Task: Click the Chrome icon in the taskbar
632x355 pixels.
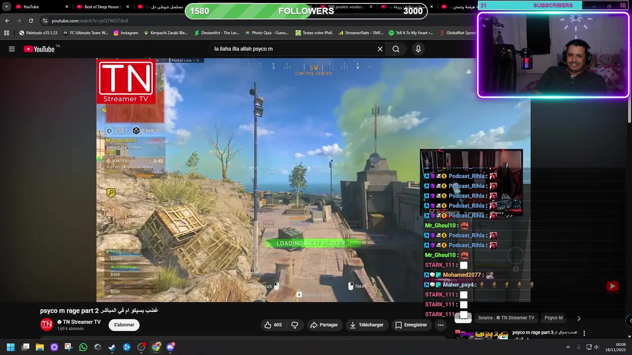Action: [x=156, y=347]
